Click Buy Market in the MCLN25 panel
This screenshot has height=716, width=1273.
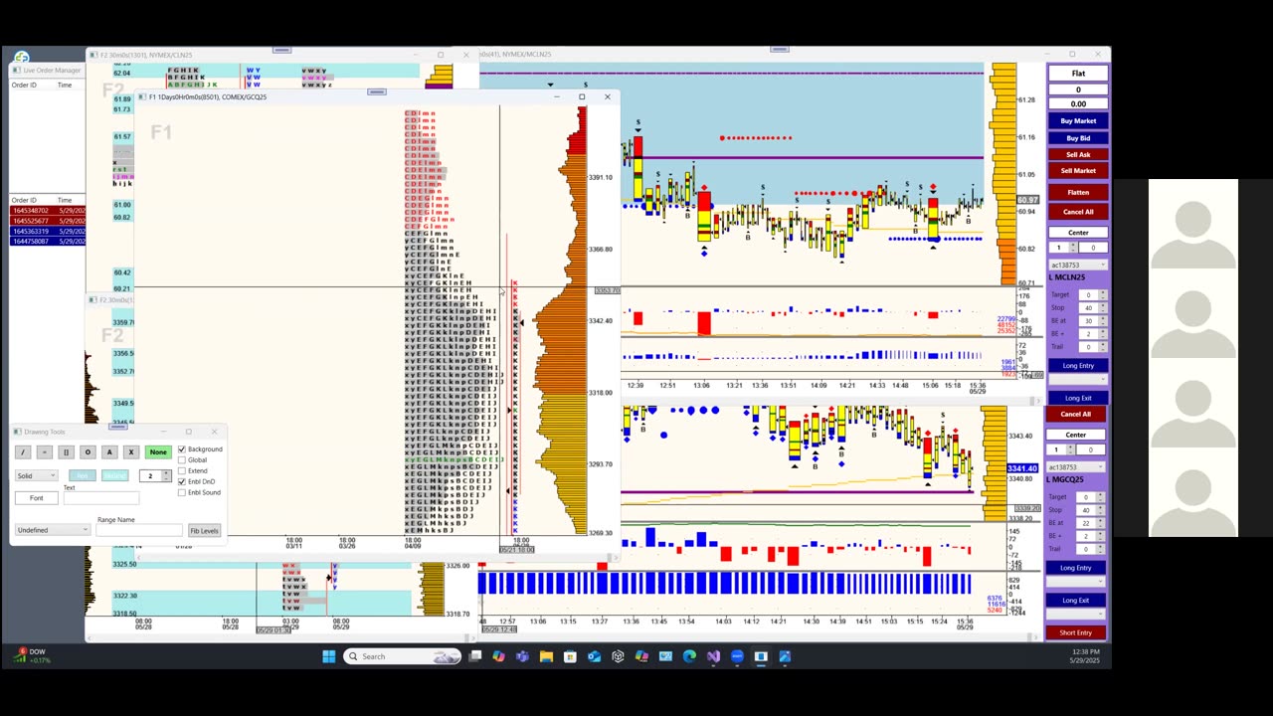click(x=1078, y=121)
